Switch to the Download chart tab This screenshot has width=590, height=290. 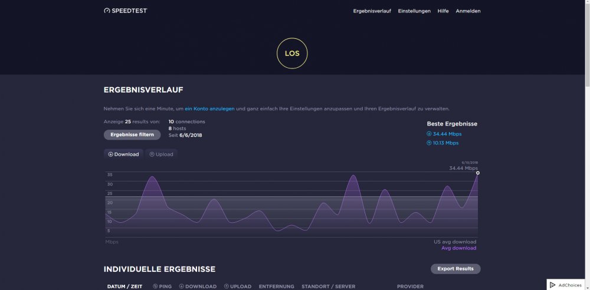pos(123,154)
